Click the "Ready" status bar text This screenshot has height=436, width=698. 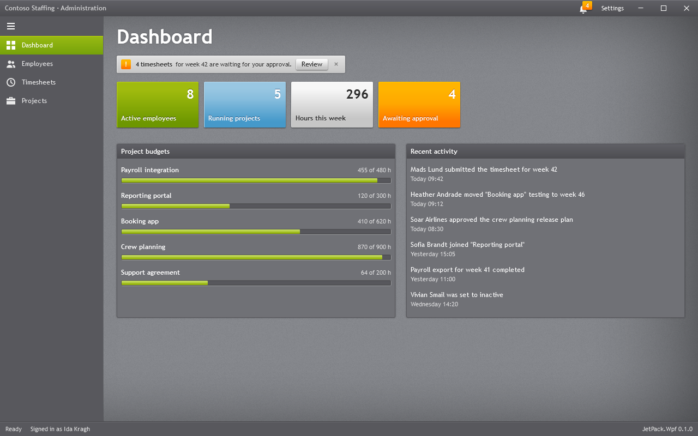(14, 429)
